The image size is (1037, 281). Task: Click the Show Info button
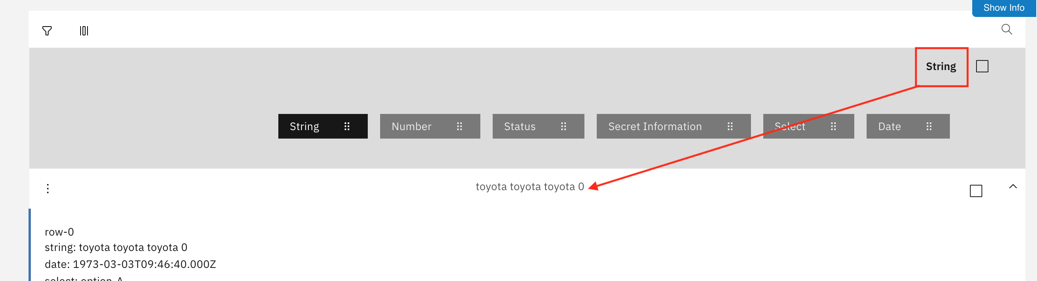(x=1003, y=8)
